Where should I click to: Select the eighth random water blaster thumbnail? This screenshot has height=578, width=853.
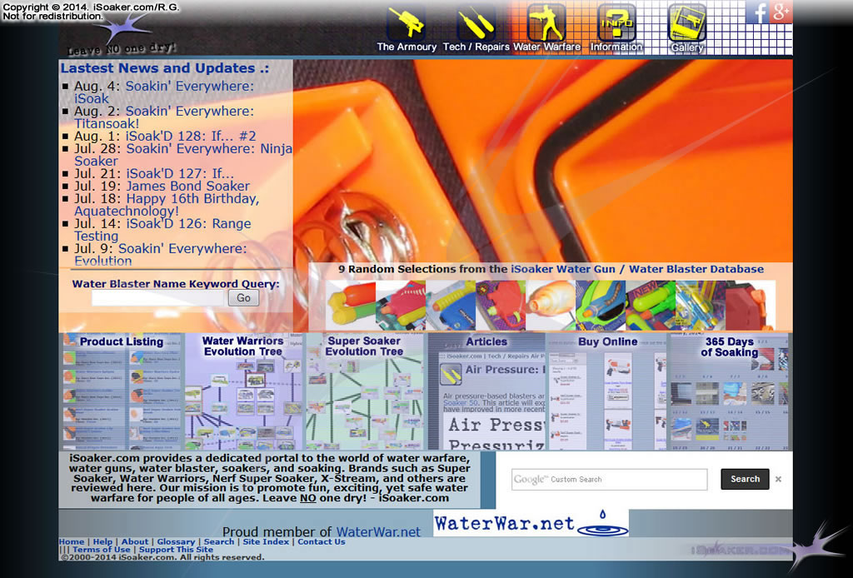(701, 305)
